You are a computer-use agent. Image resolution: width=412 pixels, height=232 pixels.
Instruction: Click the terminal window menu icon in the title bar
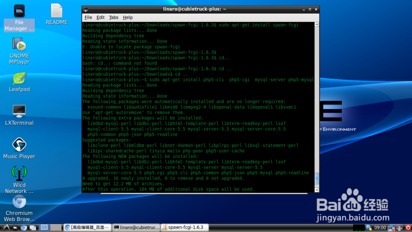tap(86, 9)
